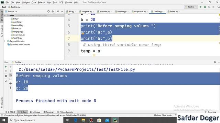This screenshot has width=220, height=123.
Task: Open the Tools menu
Action: click(55, 2)
